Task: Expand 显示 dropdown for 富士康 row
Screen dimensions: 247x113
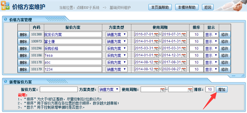Action: pyautogui.click(x=211, y=42)
